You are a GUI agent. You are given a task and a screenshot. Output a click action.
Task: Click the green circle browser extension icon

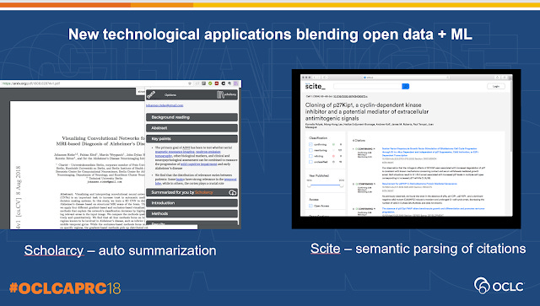tap(210, 83)
